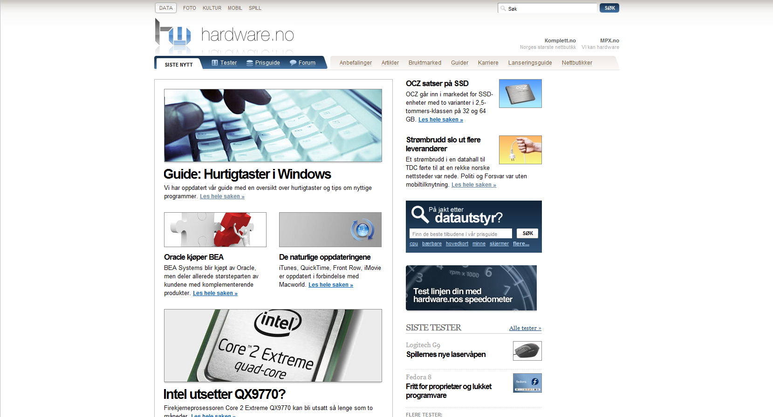Read full Oracle BEA story
773x417 pixels.
tap(215, 293)
